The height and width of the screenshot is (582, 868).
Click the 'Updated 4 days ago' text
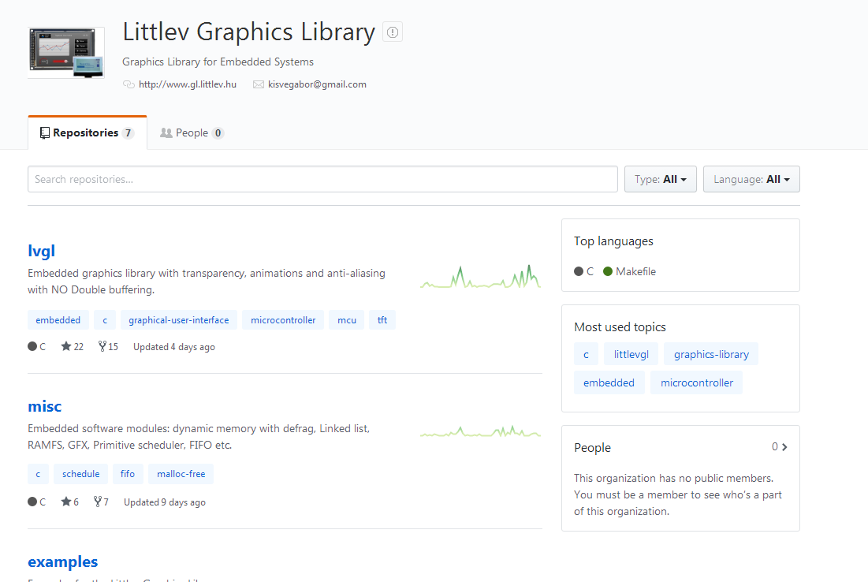(174, 347)
